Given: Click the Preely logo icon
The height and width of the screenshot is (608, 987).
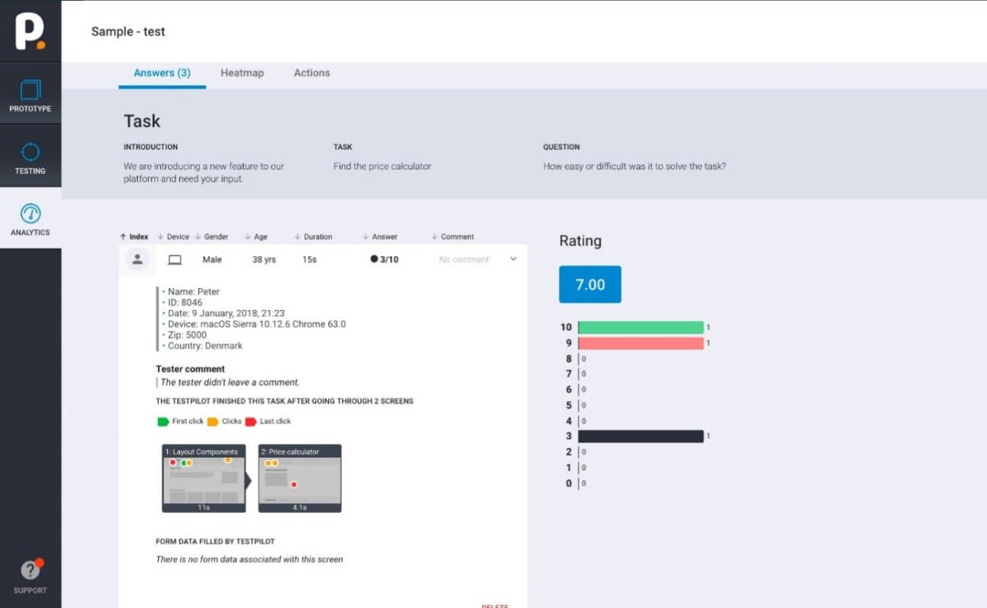Looking at the screenshot, I should pyautogui.click(x=30, y=30).
